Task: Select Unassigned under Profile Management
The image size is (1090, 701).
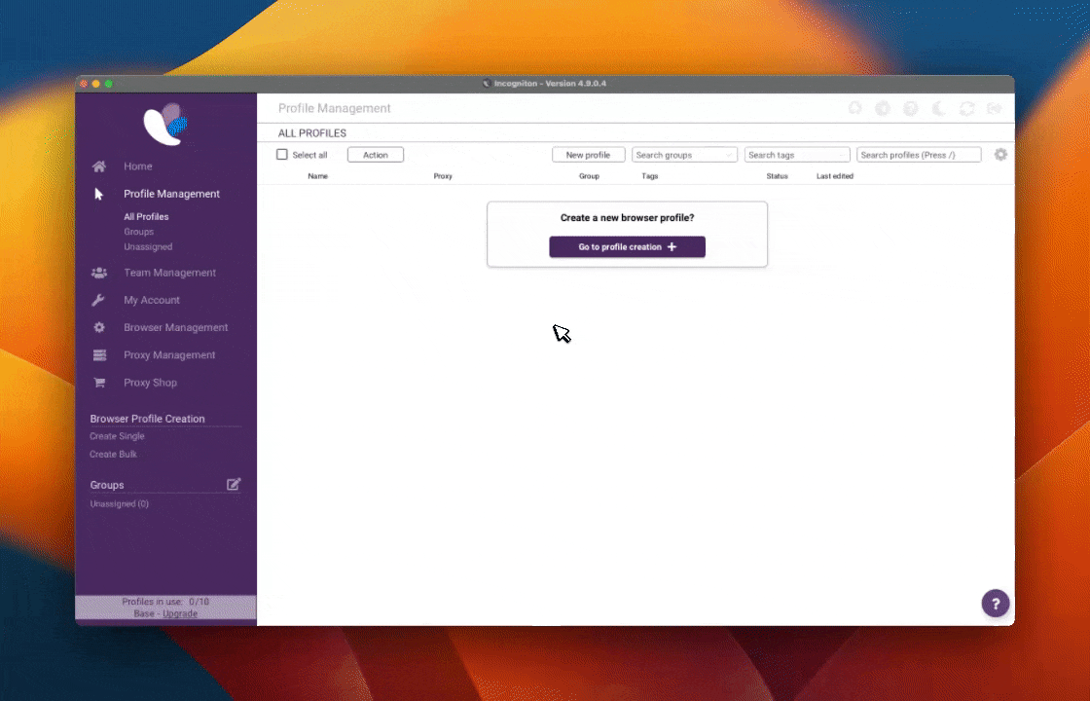Action: (x=148, y=247)
